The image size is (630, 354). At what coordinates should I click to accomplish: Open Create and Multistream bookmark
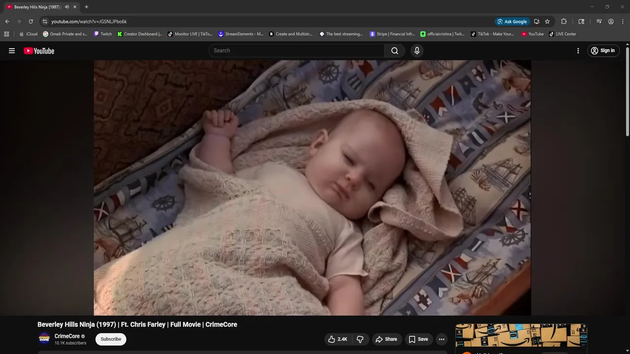pos(291,34)
